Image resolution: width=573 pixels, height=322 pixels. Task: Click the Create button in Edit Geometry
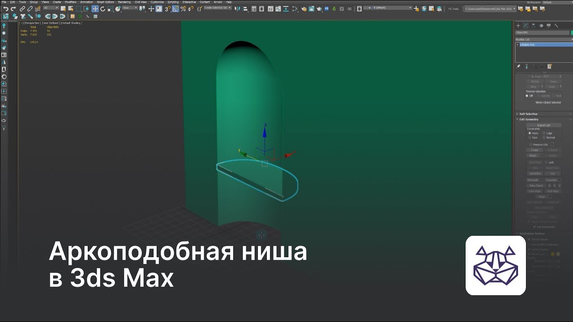coord(535,150)
